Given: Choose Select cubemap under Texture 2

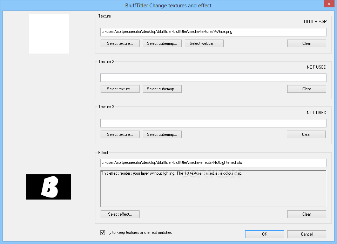Looking at the screenshot, I should [x=162, y=89].
